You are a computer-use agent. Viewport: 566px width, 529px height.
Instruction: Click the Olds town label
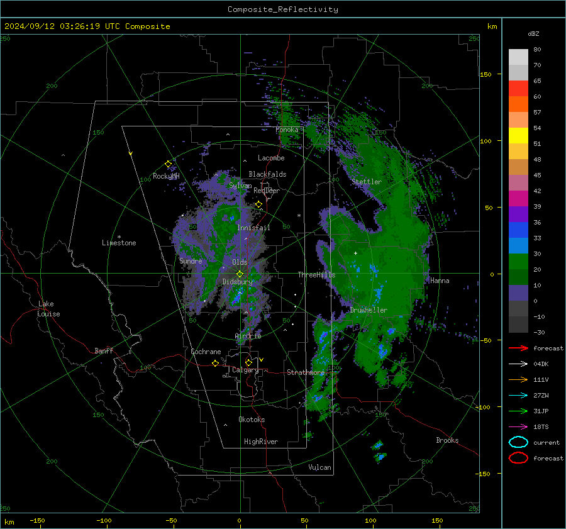(x=240, y=262)
